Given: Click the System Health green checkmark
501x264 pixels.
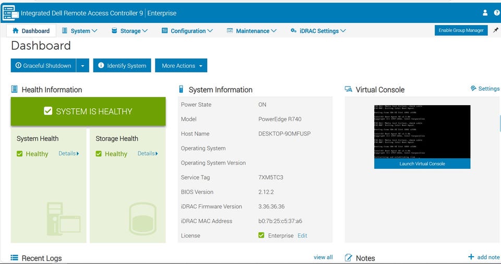Looking at the screenshot, I should 20,154.
